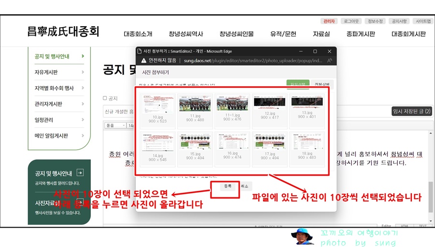
Task: Open the 대종회게시판 menu
Action: 408,34
